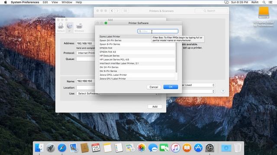
Task: Show all preferences grid button
Action: pyautogui.click(x=125, y=11)
